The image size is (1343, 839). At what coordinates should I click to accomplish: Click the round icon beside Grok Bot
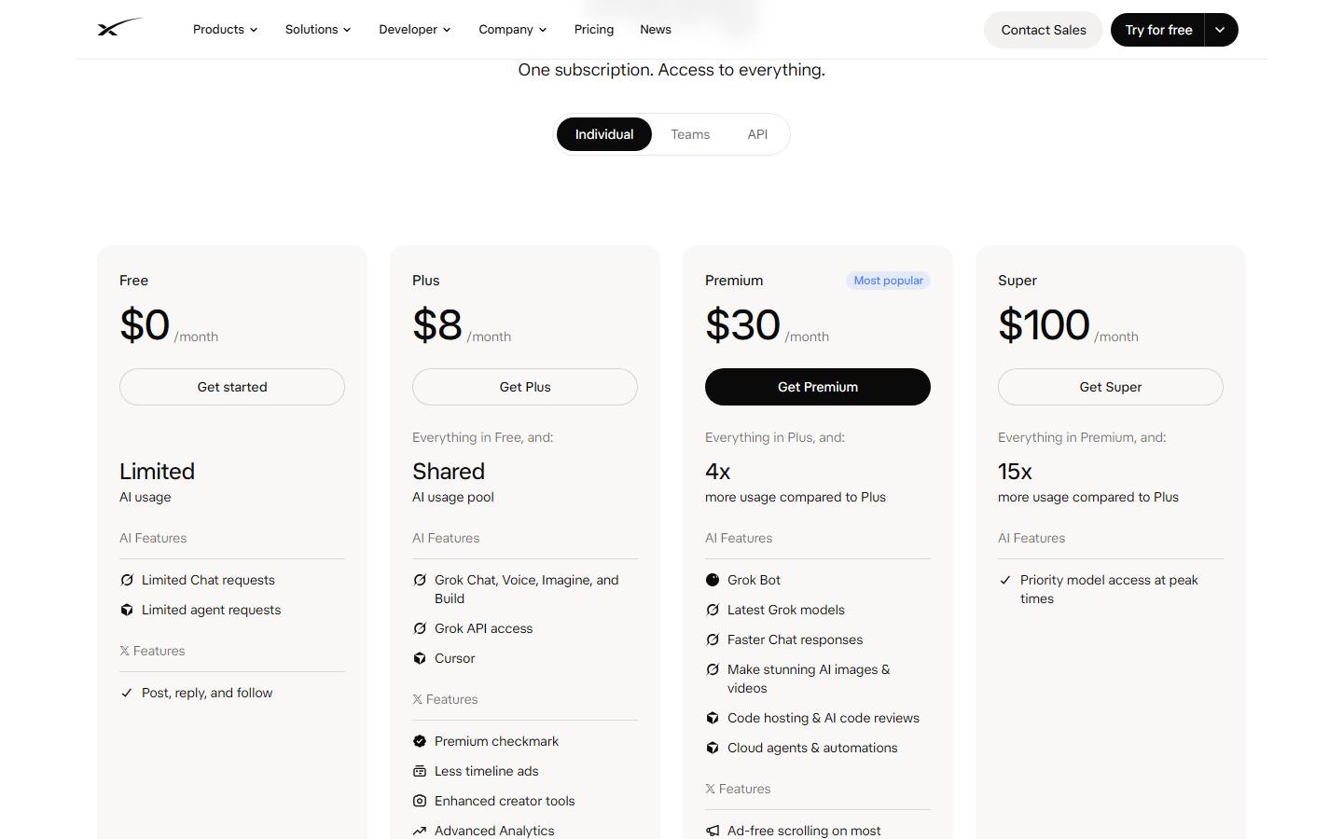pyautogui.click(x=713, y=580)
